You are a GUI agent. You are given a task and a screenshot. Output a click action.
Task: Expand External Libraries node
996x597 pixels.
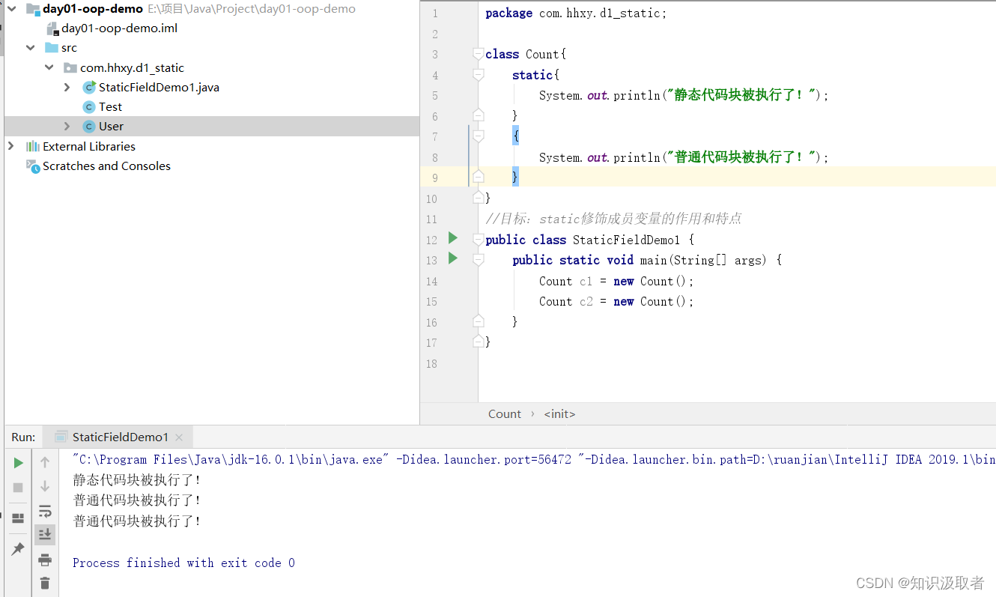pos(11,146)
